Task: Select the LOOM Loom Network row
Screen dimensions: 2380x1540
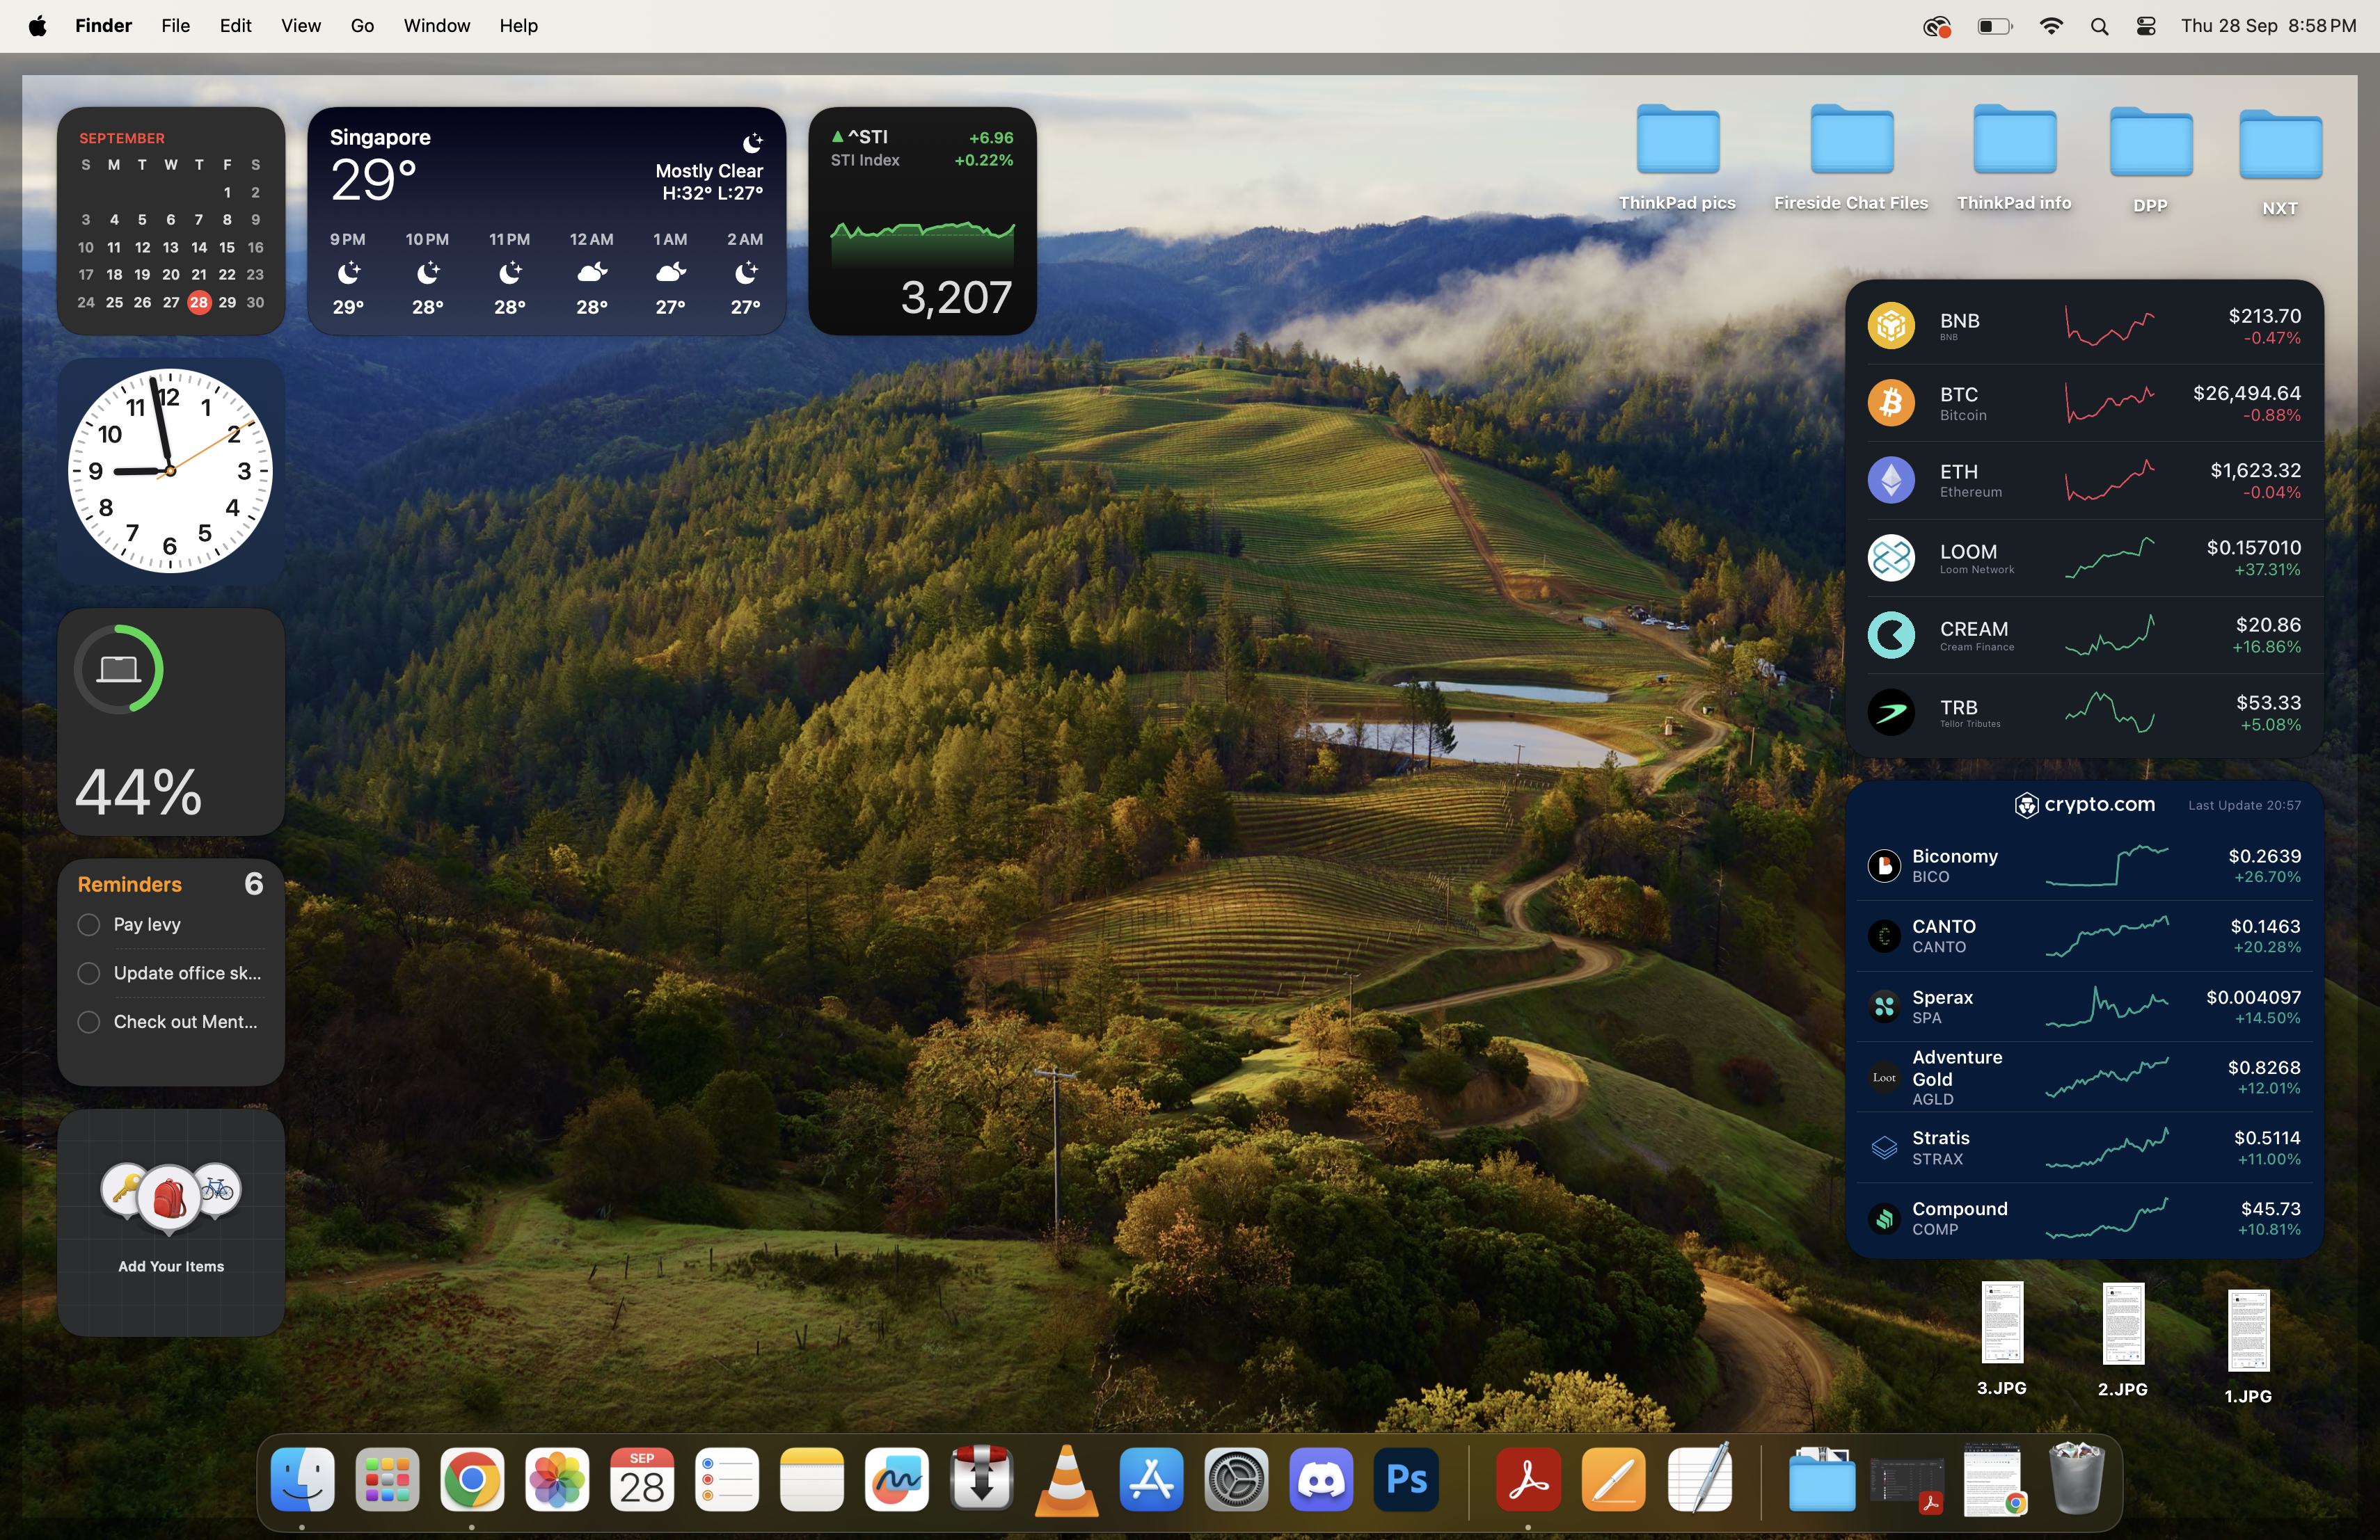Action: pyautogui.click(x=2084, y=558)
